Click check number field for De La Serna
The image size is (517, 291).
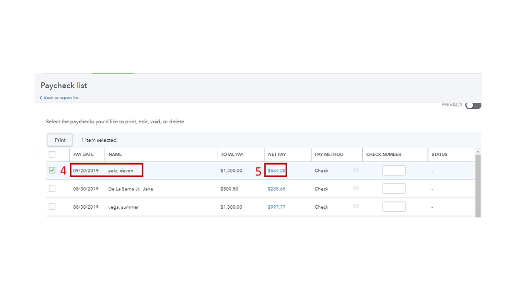point(394,188)
